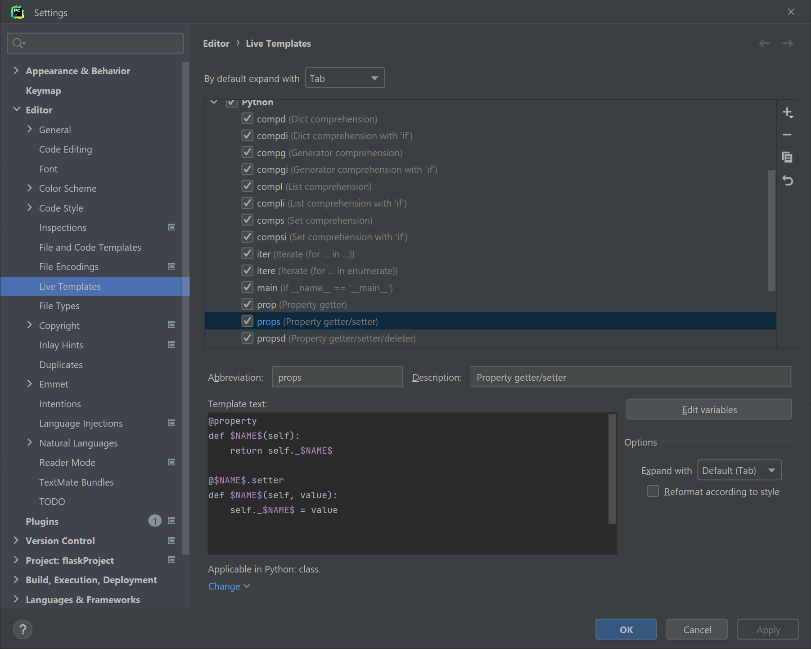This screenshot has width=811, height=649.
Task: Click the OK button
Action: pos(626,629)
